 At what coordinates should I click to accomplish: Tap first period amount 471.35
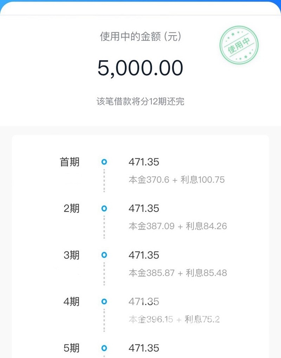tap(144, 162)
